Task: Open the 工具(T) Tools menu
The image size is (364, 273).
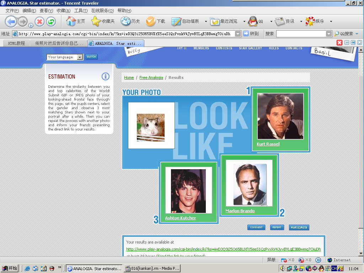Action: coord(81,11)
